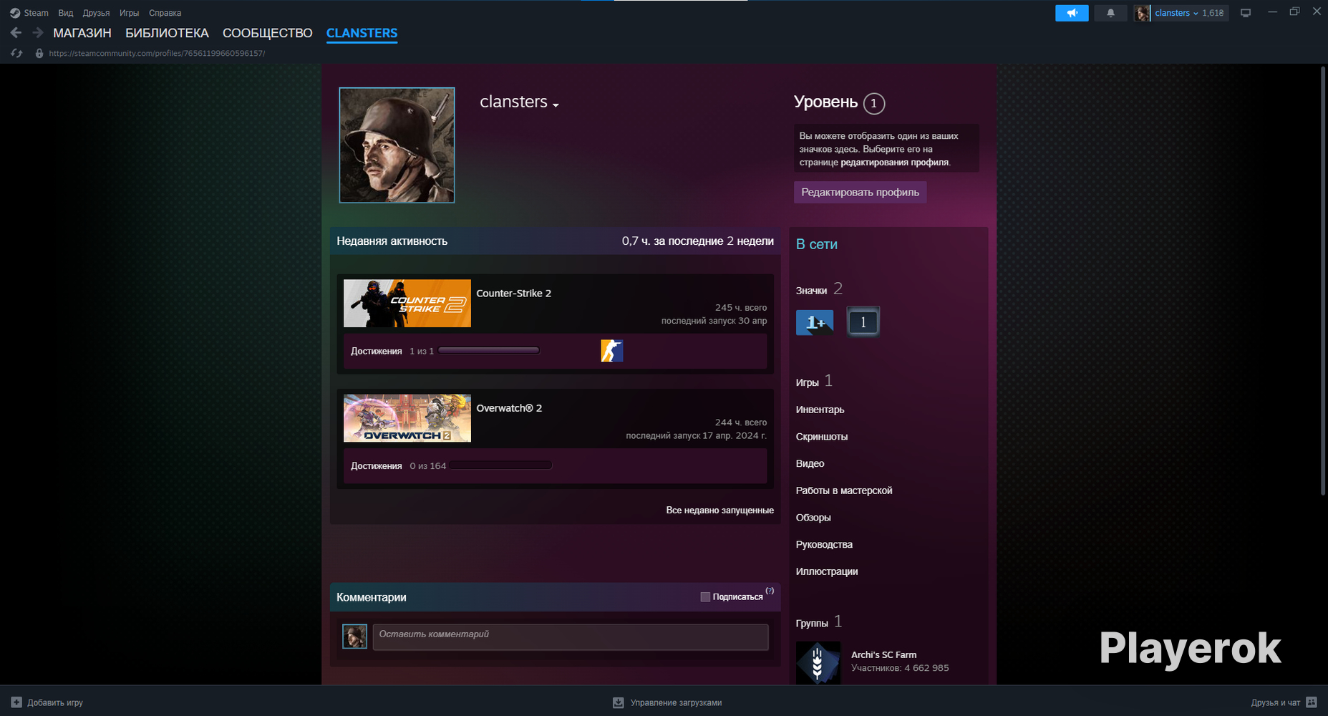Open the Скриншоты link
Image resolution: width=1328 pixels, height=716 pixels.
pos(822,437)
